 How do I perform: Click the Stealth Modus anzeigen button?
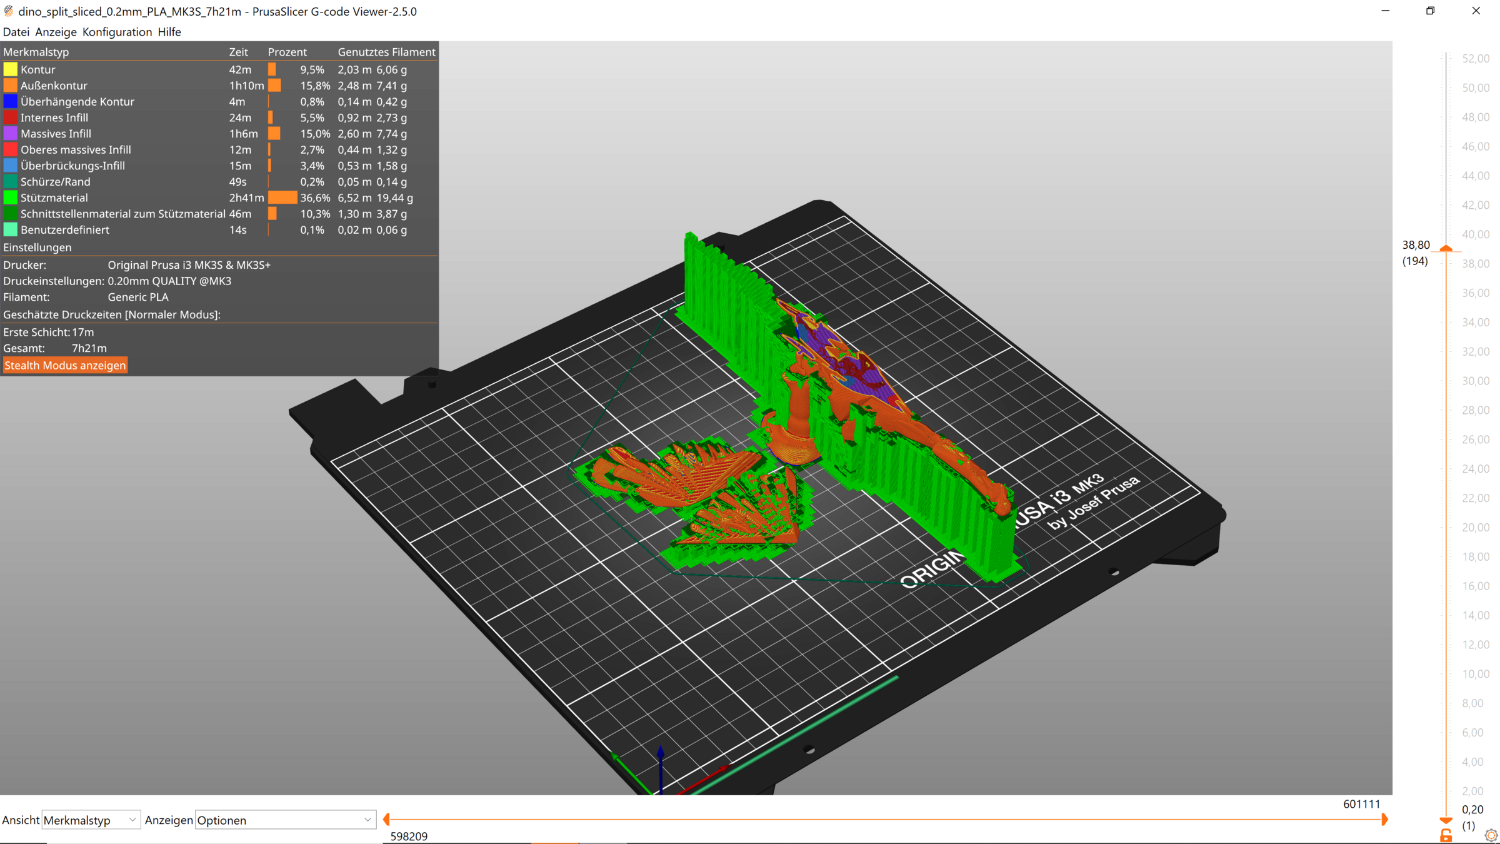click(x=65, y=365)
